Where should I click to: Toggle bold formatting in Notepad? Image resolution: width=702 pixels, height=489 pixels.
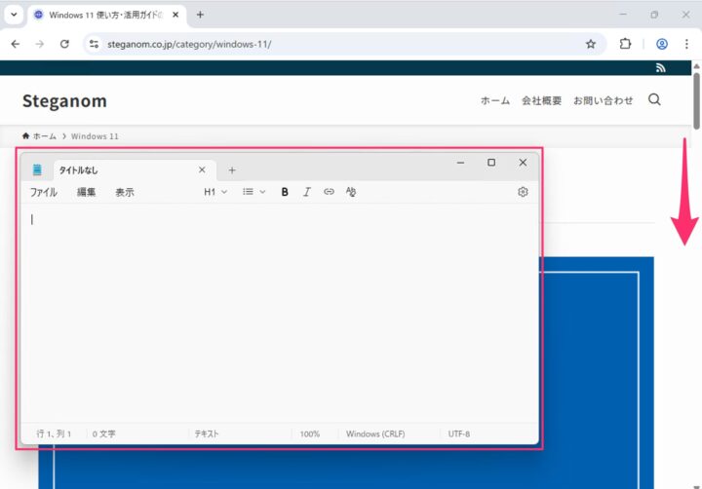(x=285, y=192)
